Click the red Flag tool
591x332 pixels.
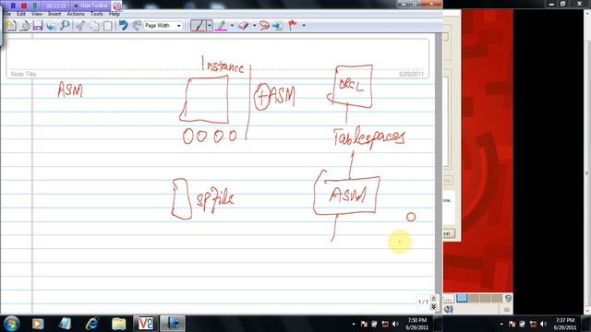click(293, 26)
